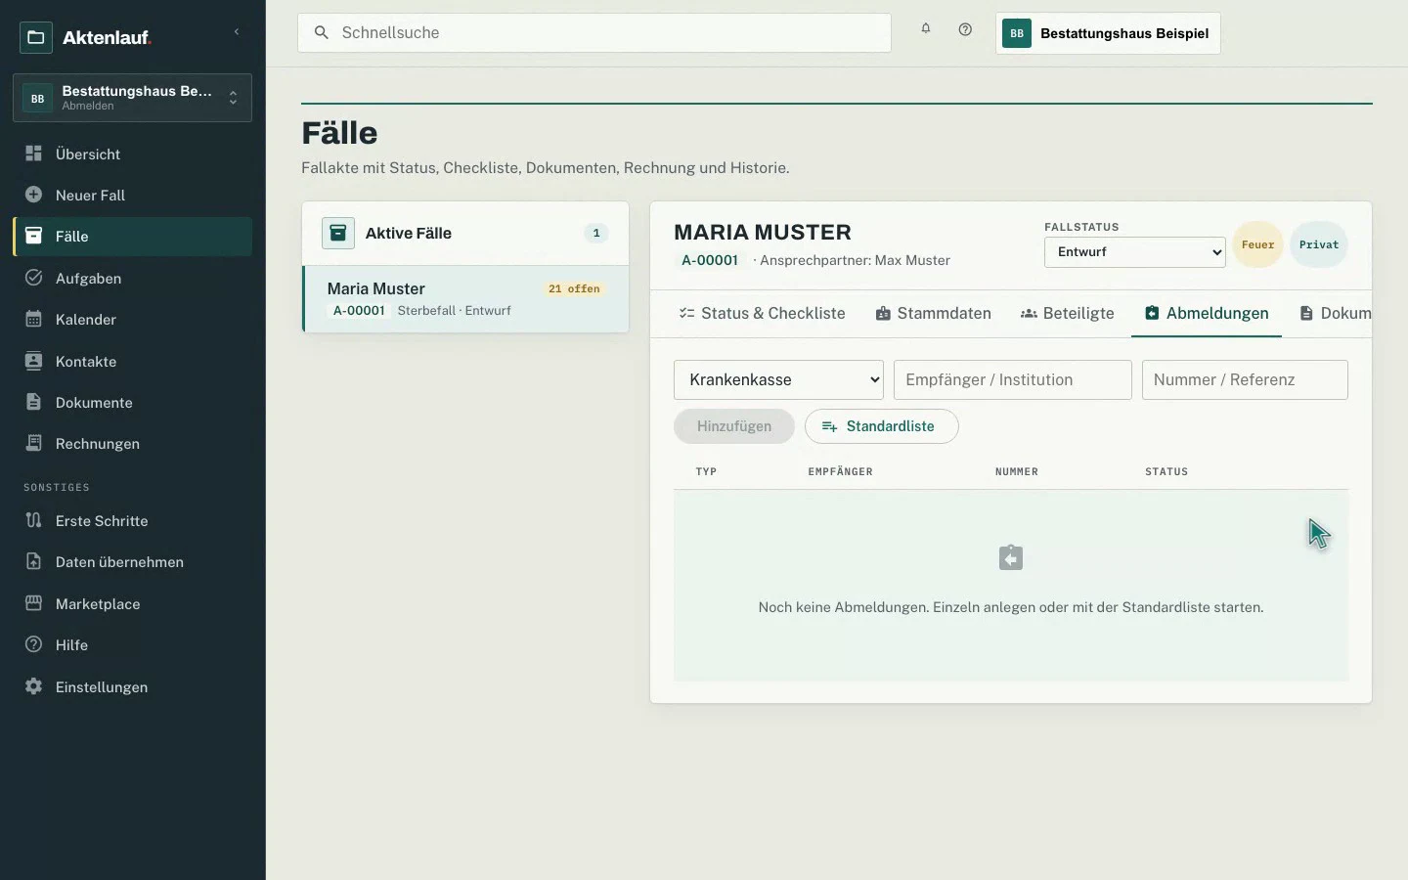Collapse the sidebar with the chevron arrow
Image resolution: width=1408 pixels, height=880 pixels.
[237, 32]
